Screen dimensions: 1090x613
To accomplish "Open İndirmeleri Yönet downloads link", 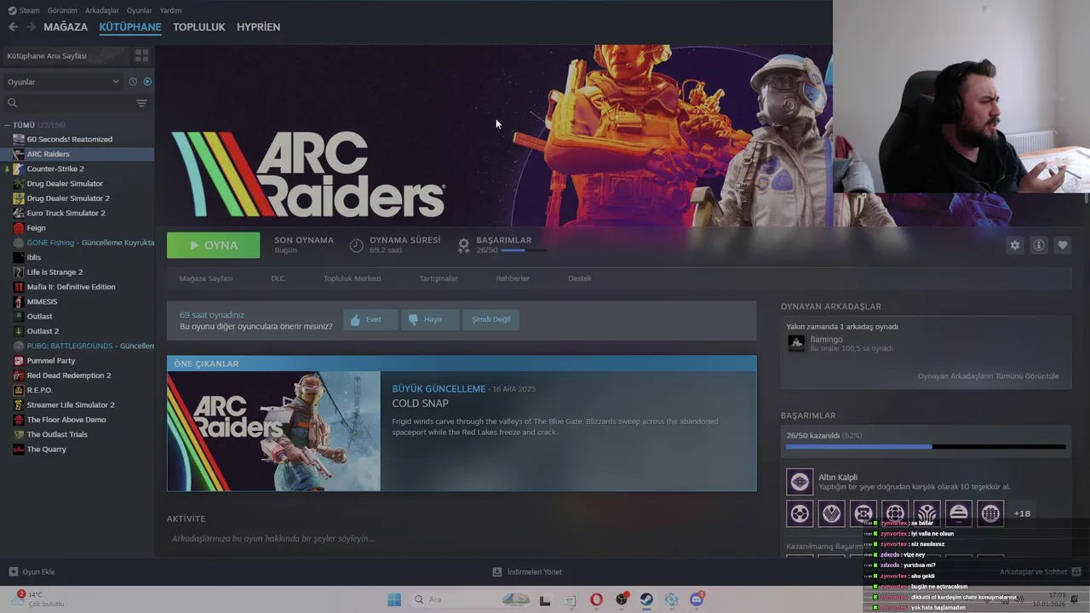I will click(527, 572).
